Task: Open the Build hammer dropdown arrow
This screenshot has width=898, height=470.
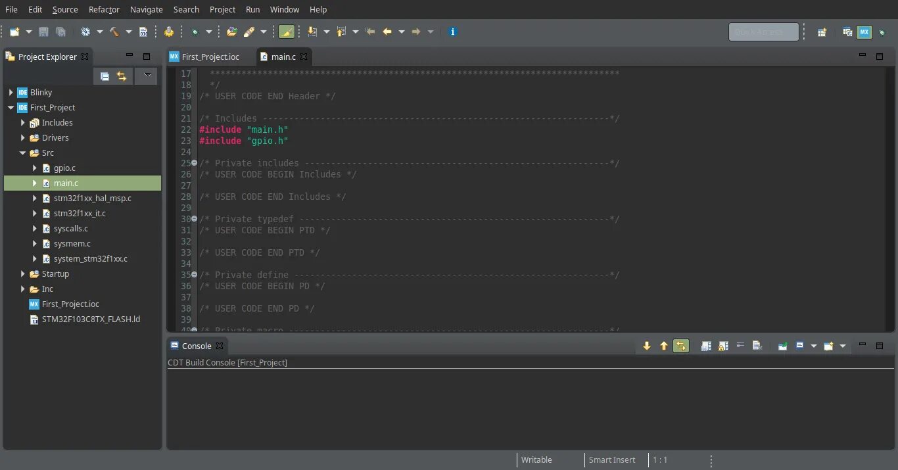Action: tap(129, 32)
